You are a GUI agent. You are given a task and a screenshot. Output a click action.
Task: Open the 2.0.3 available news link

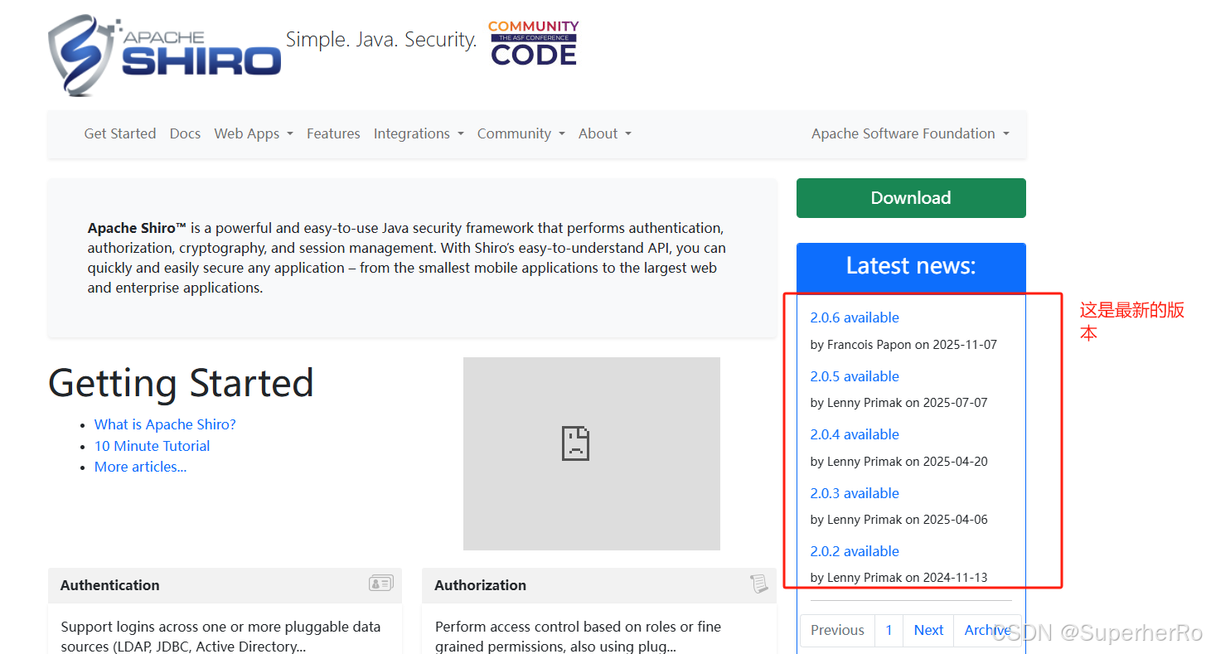(855, 493)
